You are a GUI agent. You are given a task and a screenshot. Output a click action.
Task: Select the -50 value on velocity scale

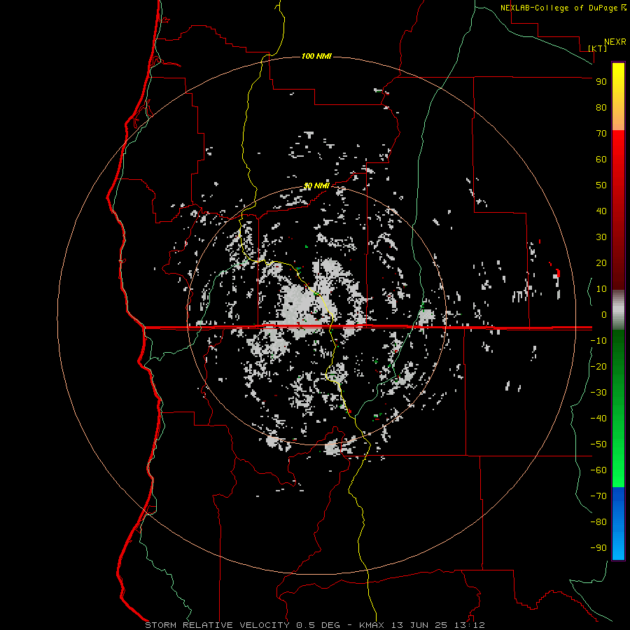click(x=598, y=444)
